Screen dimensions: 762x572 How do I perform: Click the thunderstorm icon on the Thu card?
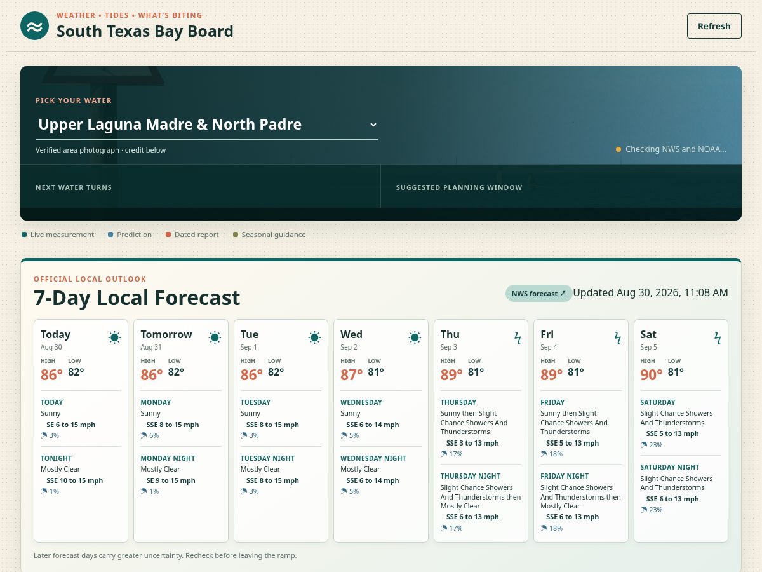pyautogui.click(x=517, y=337)
